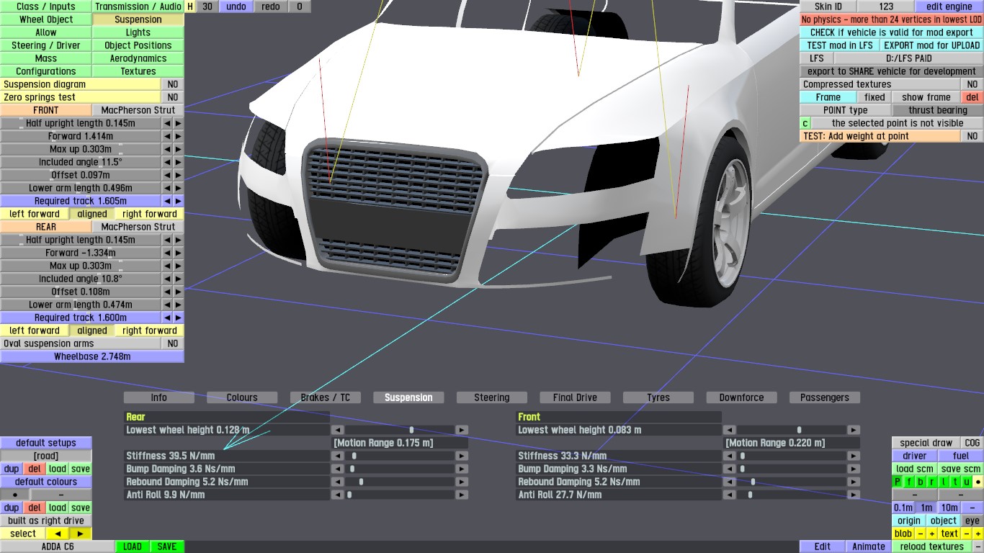Viewport: 984px width, 553px height.
Task: Toggle the eye view button
Action: [972, 521]
